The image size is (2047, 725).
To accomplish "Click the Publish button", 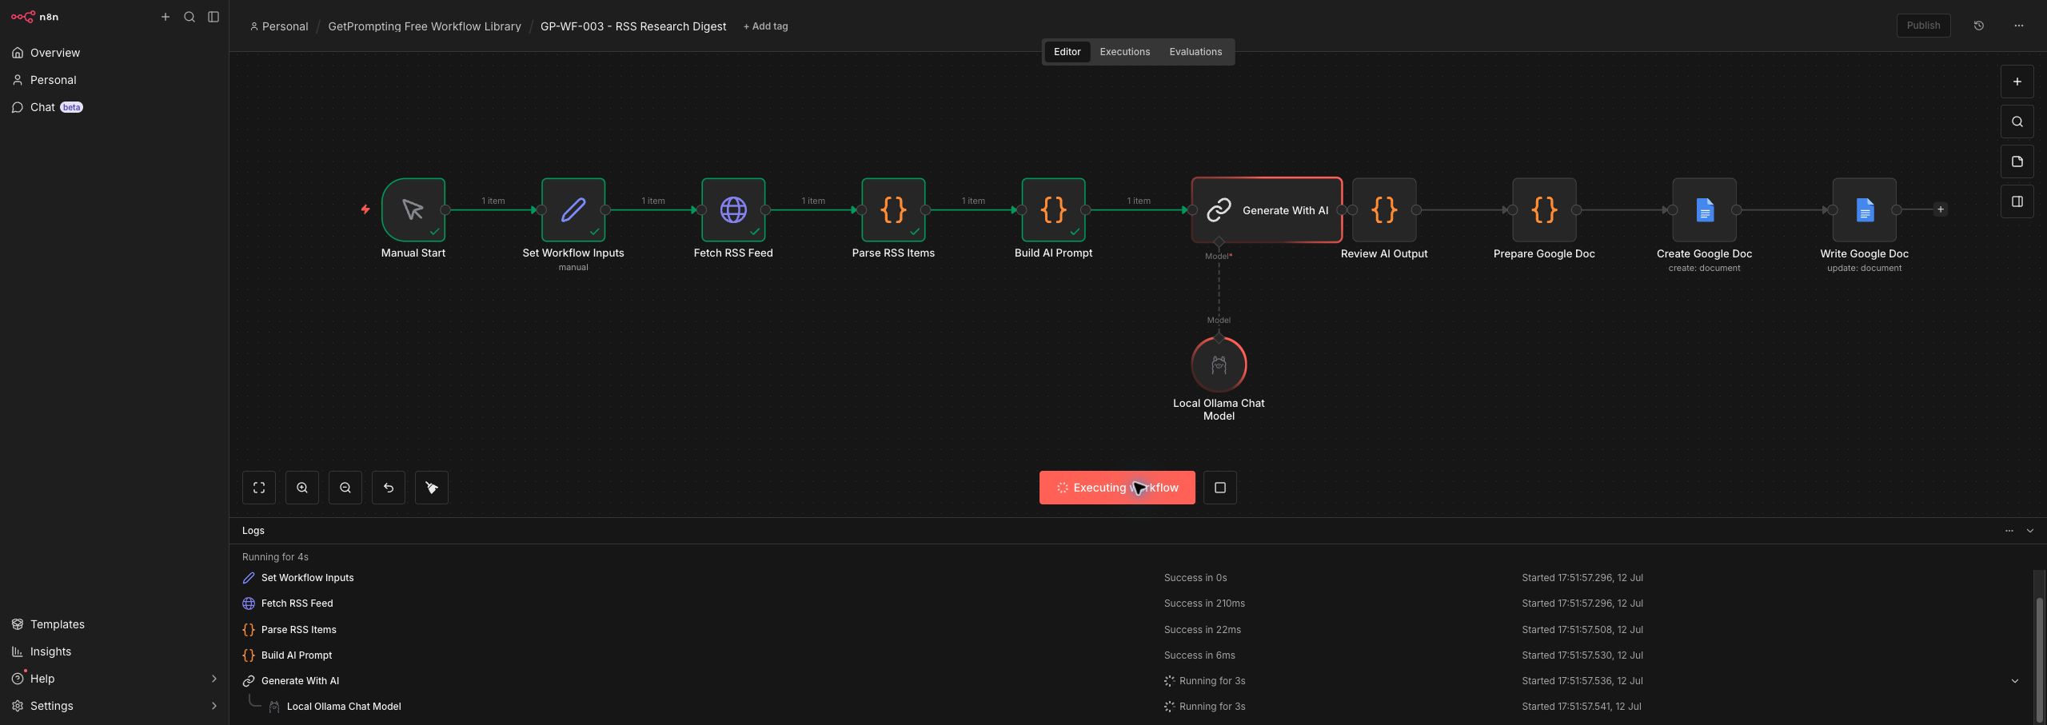I will coord(1923,26).
